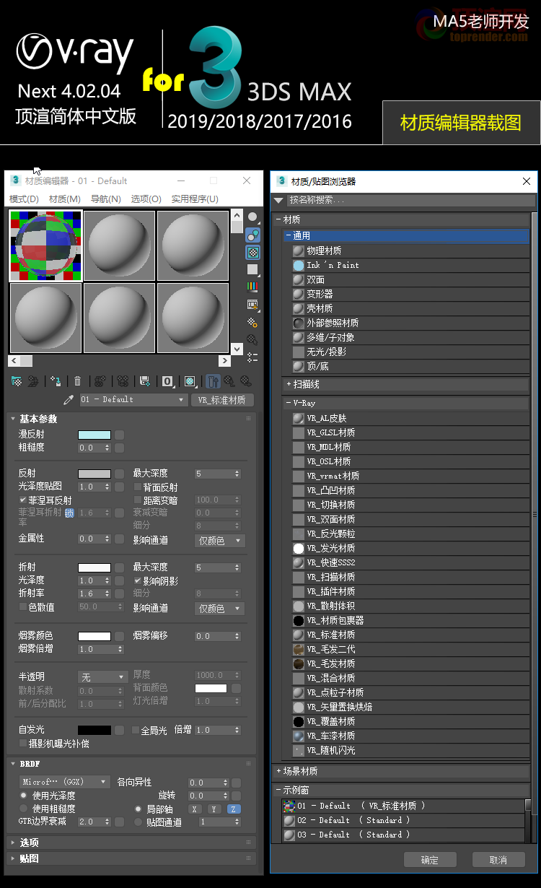541x888 pixels.
Task: Open the 实用程序(U) menu
Action: (195, 199)
